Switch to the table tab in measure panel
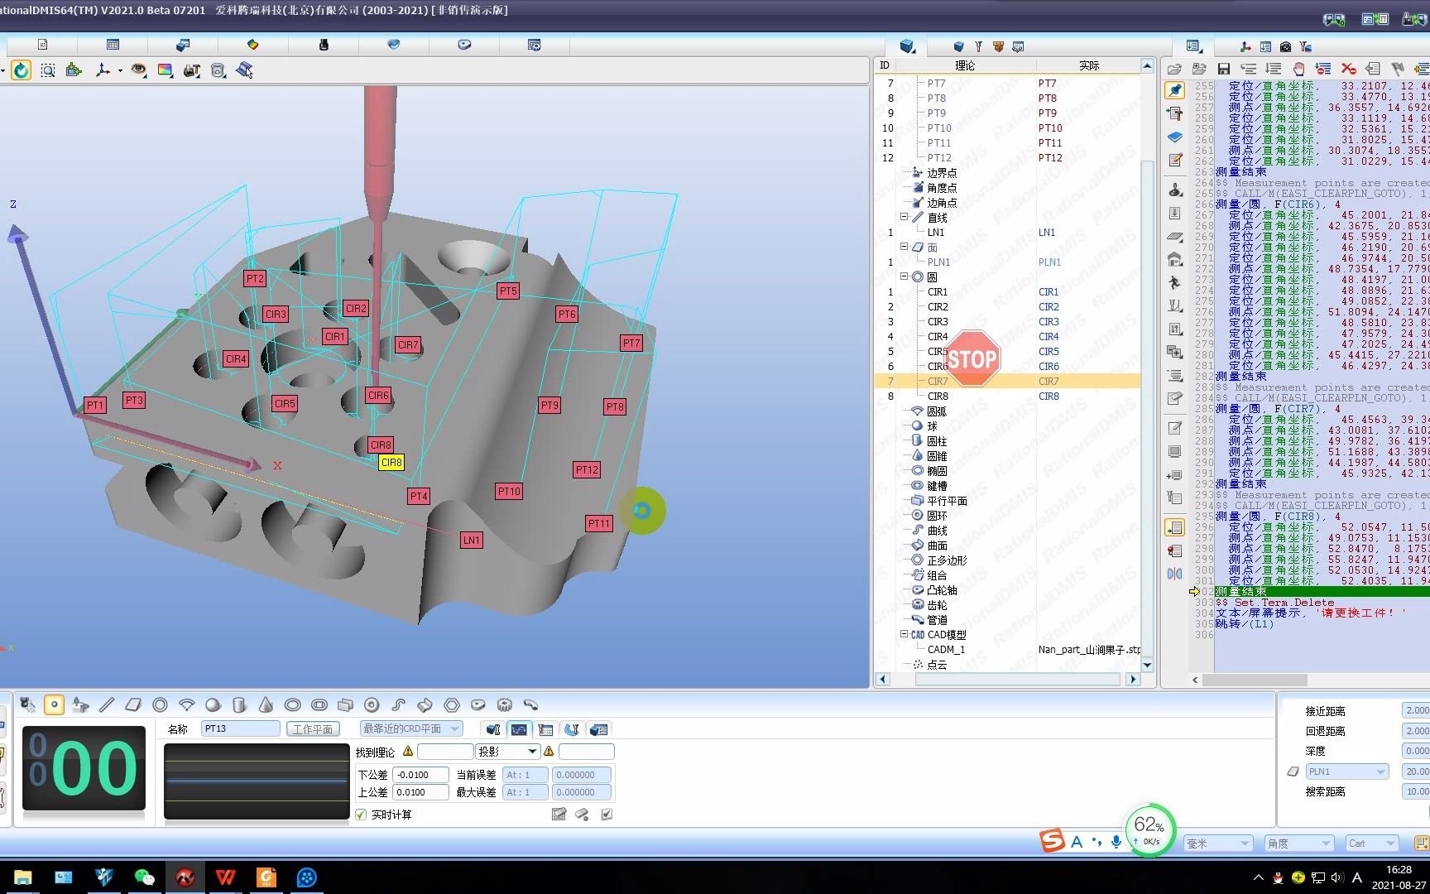Screen dimensions: 1430x894 pyautogui.click(x=545, y=729)
